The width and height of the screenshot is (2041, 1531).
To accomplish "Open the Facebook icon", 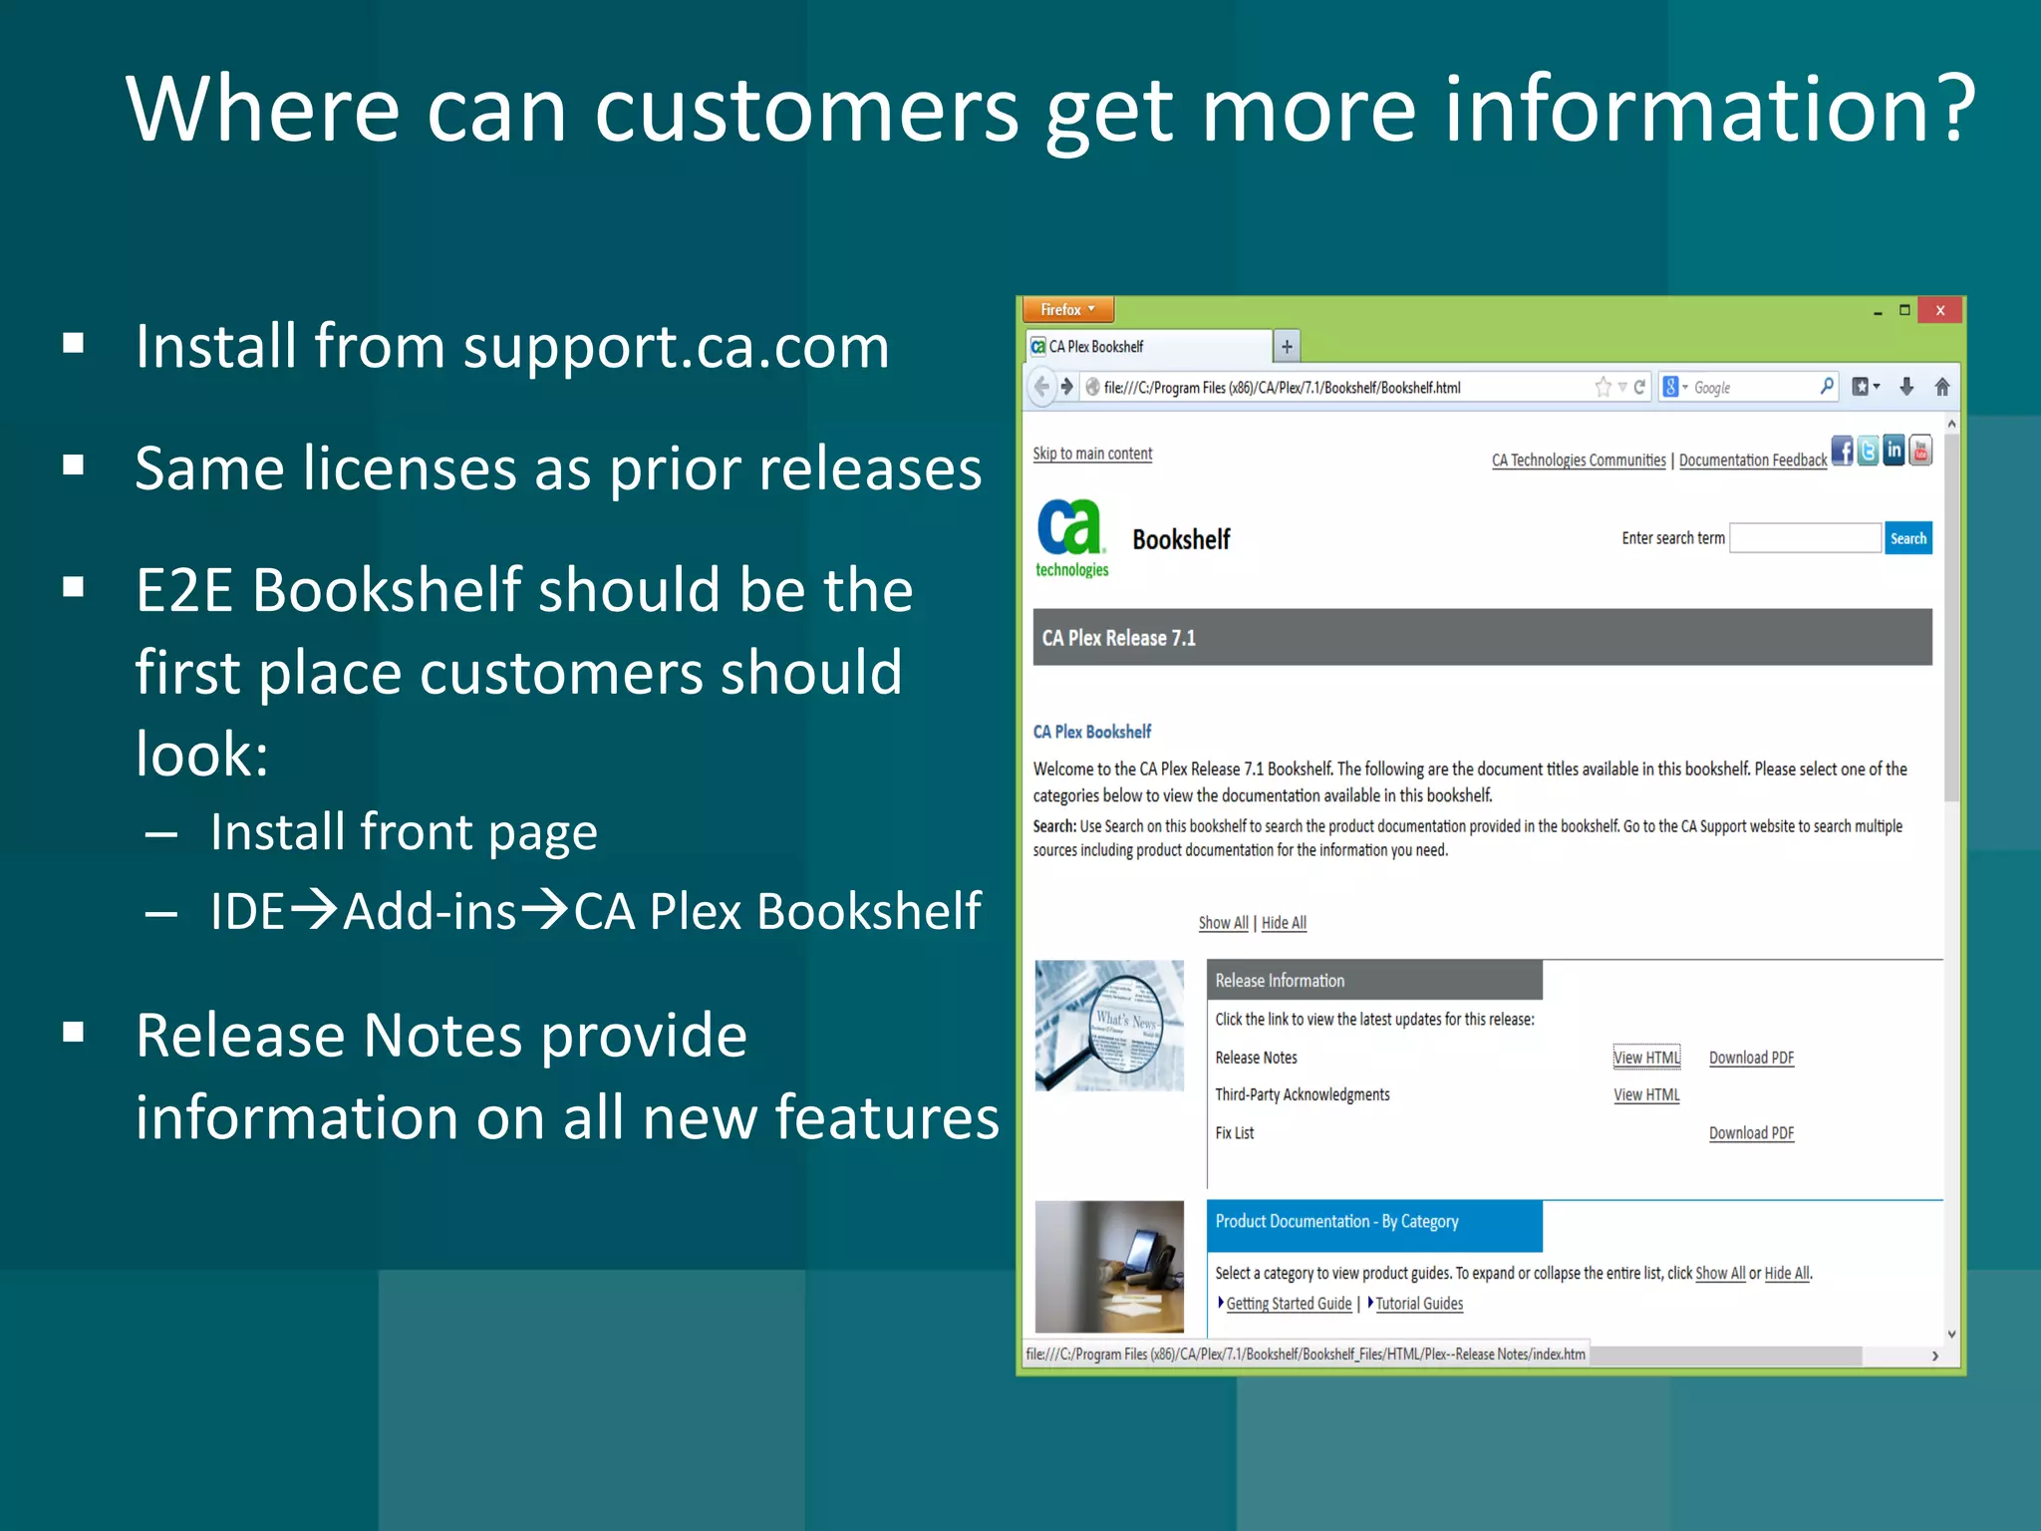I will (x=1842, y=451).
